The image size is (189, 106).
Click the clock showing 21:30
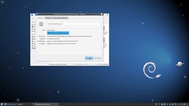tap(183, 104)
